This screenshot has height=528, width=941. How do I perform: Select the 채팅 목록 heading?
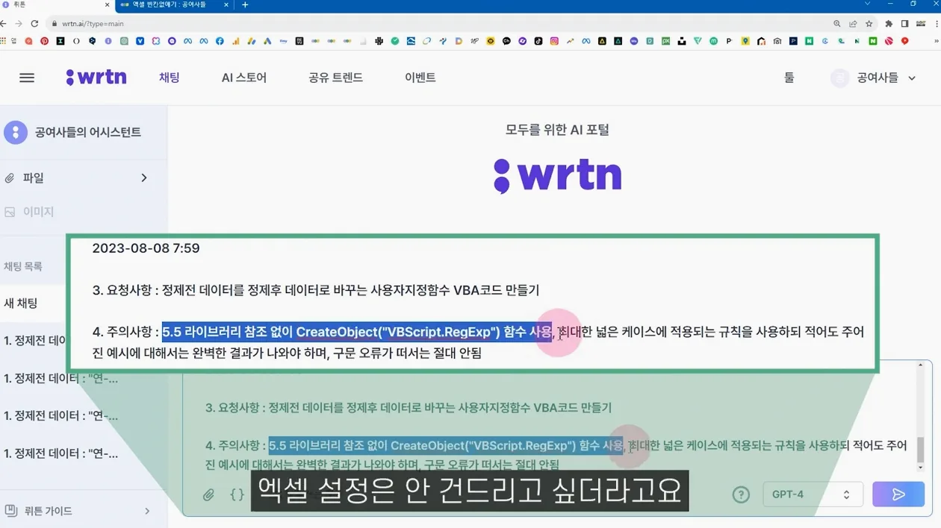click(23, 266)
